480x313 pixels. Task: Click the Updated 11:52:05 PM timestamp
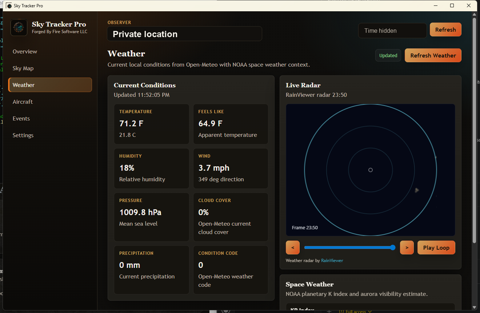[x=141, y=95]
